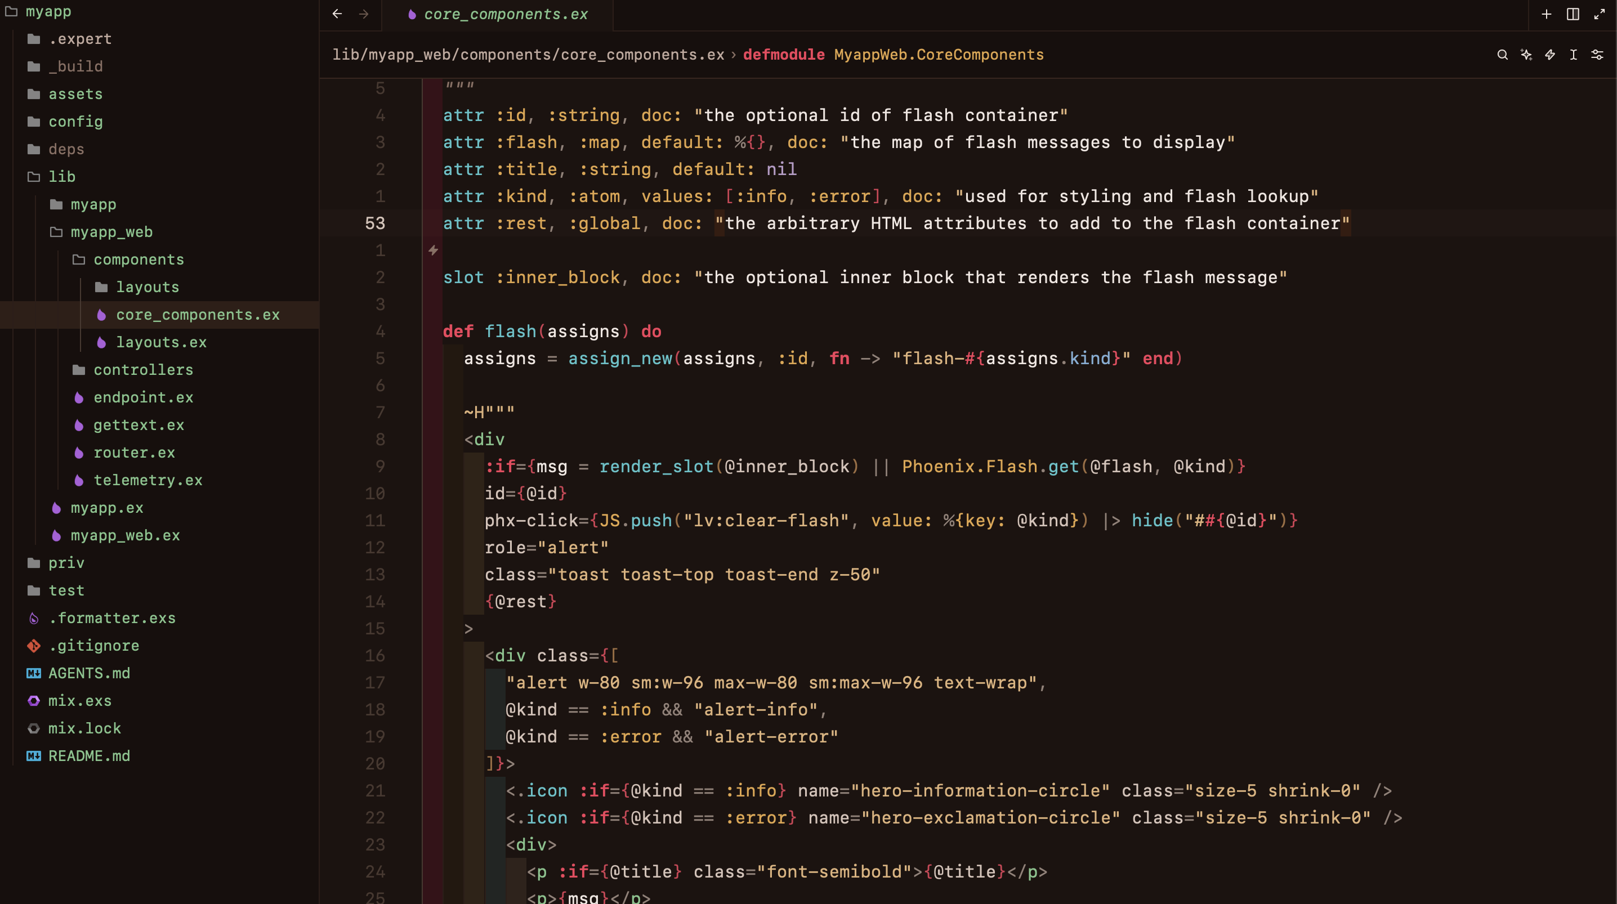Click line number 53 in gutter

point(375,223)
